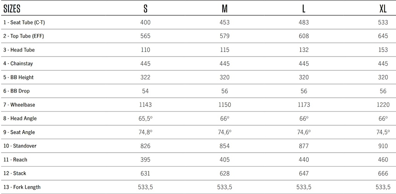Click the Wheelbase row label
The width and height of the screenshot is (396, 194).
(19, 105)
